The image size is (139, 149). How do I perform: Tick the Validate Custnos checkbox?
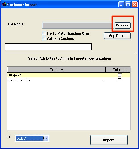(44, 39)
